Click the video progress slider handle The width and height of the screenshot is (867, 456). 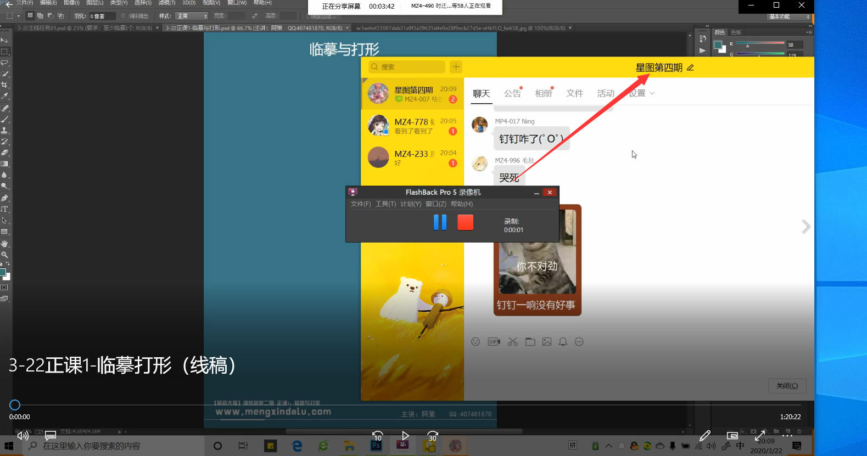coord(15,405)
